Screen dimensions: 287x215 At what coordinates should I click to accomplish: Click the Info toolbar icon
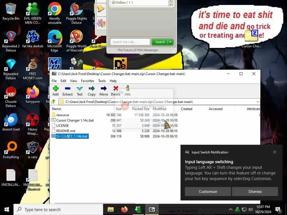(128, 91)
